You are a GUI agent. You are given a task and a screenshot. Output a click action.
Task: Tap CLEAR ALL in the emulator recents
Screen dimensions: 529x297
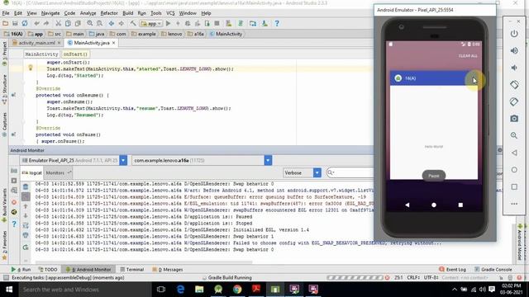tap(468, 56)
